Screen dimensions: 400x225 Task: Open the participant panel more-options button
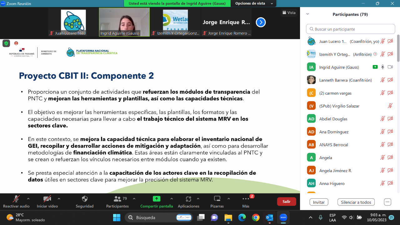coord(387,202)
